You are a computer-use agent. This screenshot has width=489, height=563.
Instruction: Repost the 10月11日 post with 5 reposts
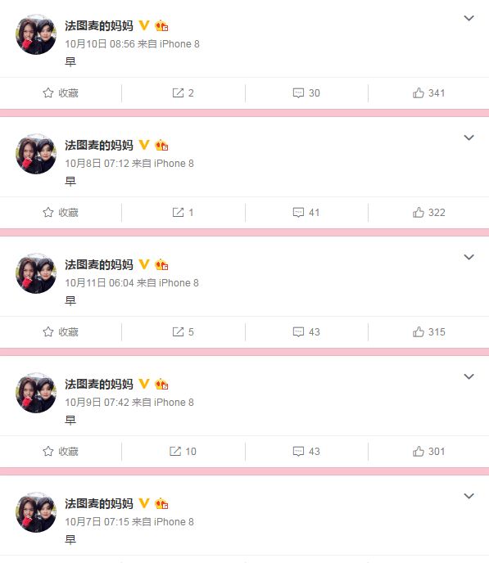point(183,332)
